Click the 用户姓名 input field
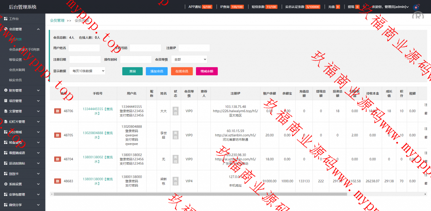The height and width of the screenshot is (211, 431). pyautogui.click(x=84, y=48)
